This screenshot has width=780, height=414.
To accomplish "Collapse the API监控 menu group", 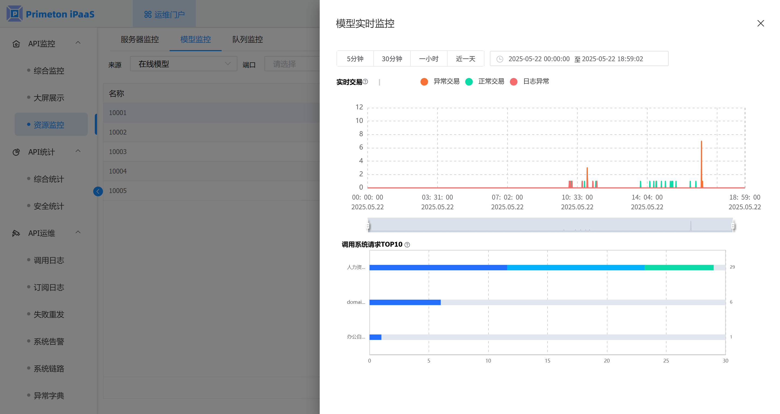I will pos(78,43).
